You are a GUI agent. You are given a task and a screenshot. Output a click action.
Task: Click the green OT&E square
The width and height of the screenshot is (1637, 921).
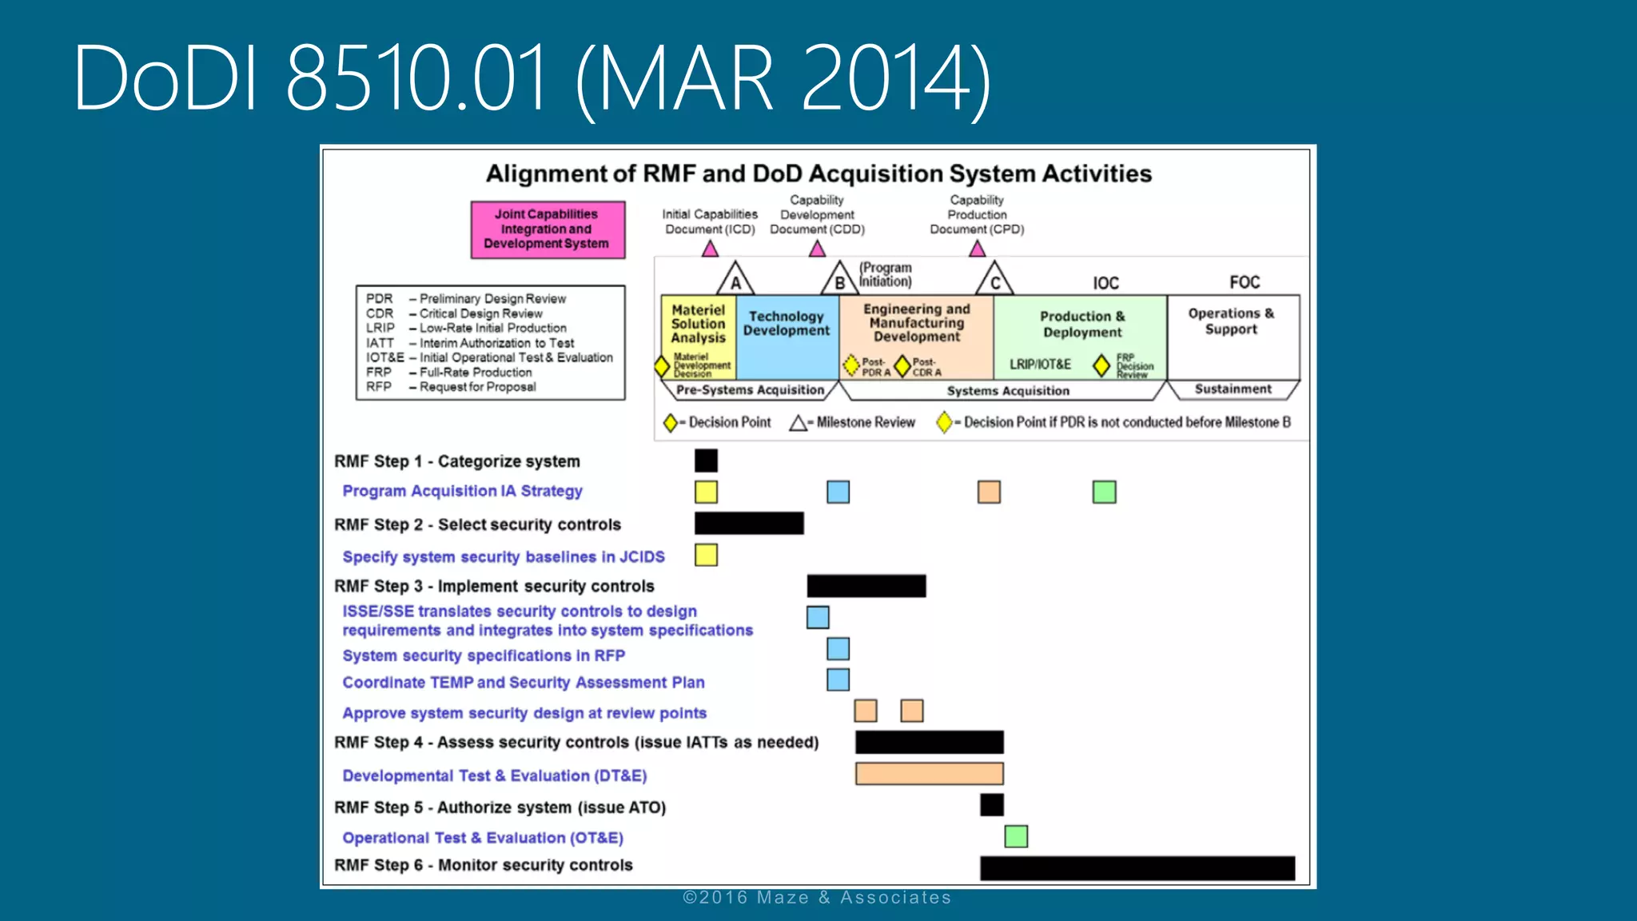tap(1016, 837)
